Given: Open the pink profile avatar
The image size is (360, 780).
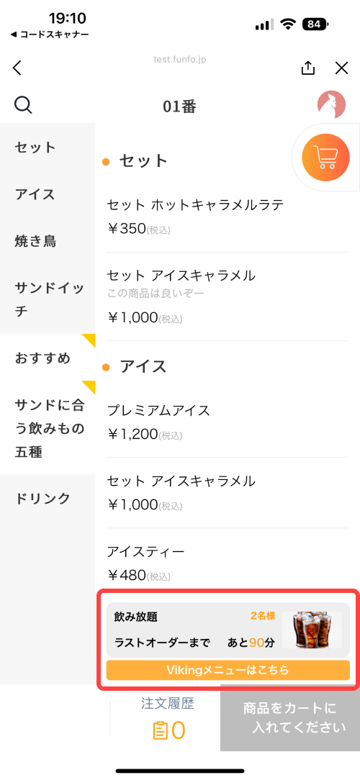Looking at the screenshot, I should tap(332, 104).
